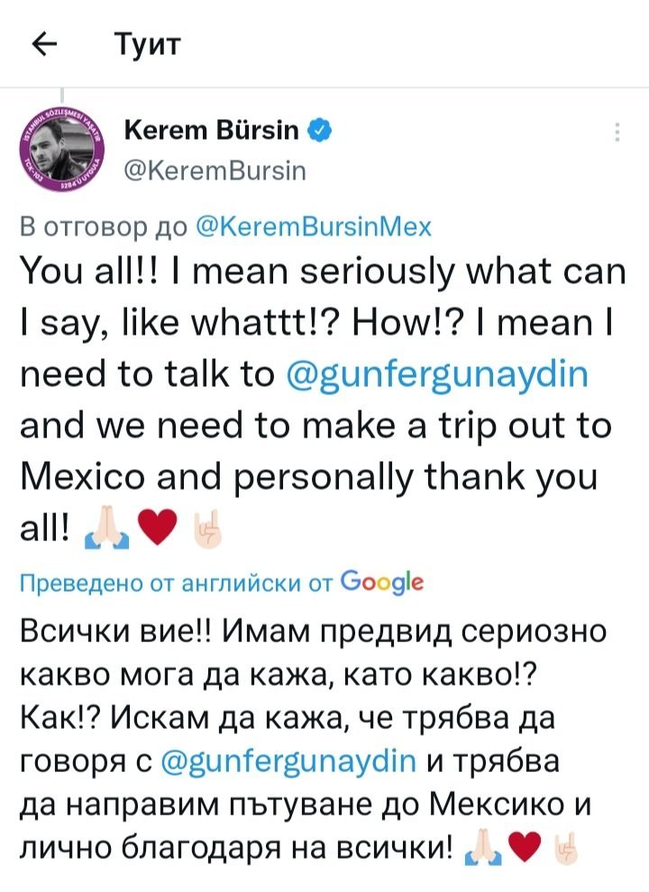The height and width of the screenshot is (892, 649).
Task: Tap the Kerem Bürsin display name
Action: point(213,132)
